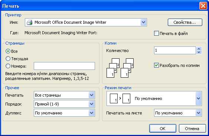Open the printer name dropdown
Image resolution: width=209 pixels, height=136 pixels.
(x=143, y=22)
